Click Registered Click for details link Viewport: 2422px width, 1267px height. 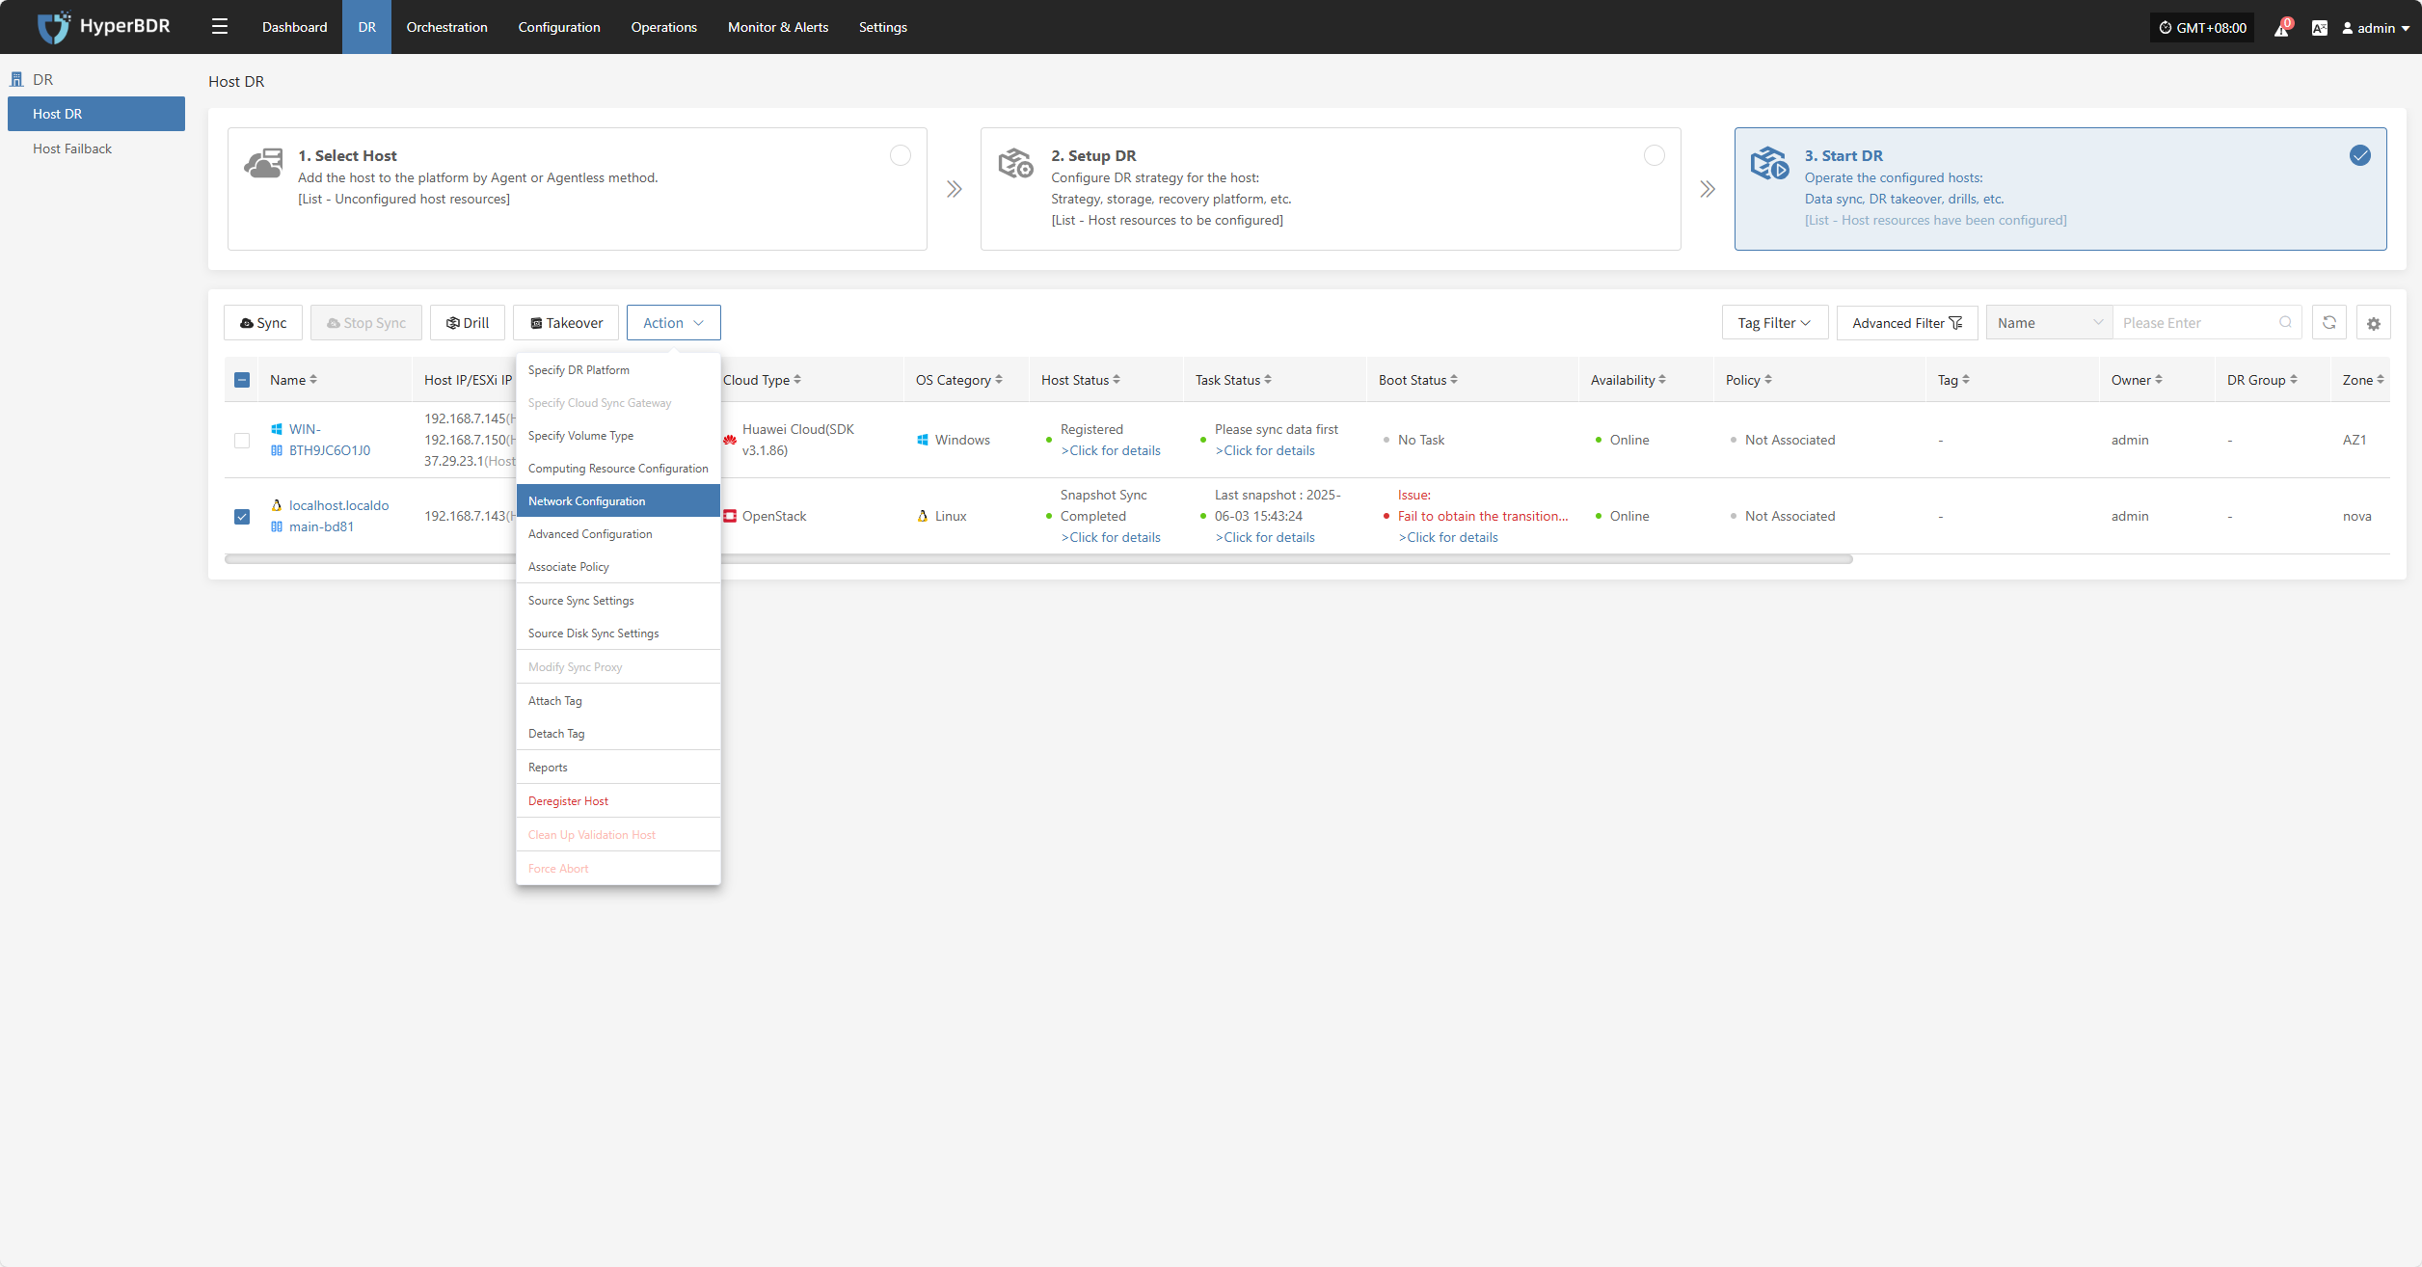point(1111,451)
